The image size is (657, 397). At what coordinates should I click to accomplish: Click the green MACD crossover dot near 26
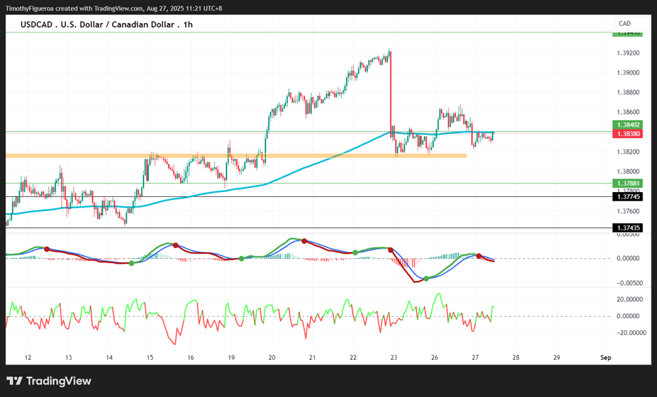point(426,278)
